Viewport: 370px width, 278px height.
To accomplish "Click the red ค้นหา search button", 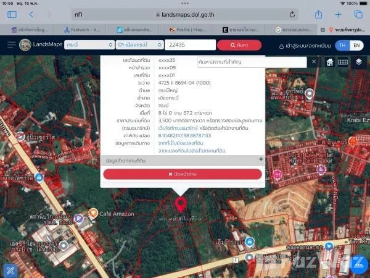I will pos(239,45).
